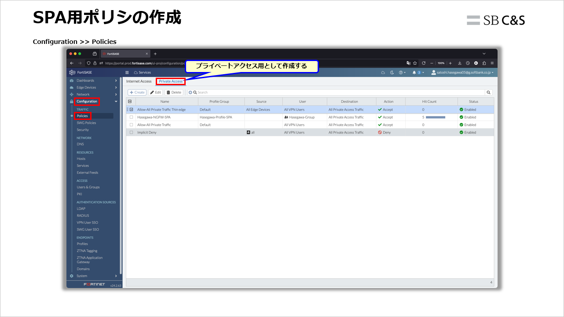Sort table by Name column header
Viewport: 564px width, 317px height.
[165, 101]
